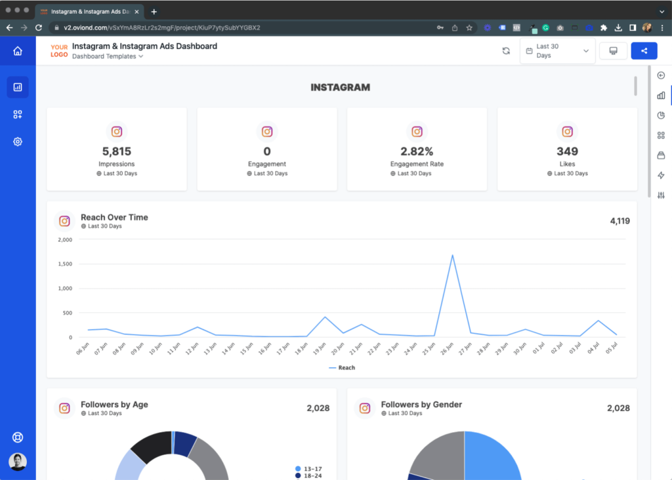Select the 5,815 Impressions value
Screen dimensions: 672x480
(117, 151)
